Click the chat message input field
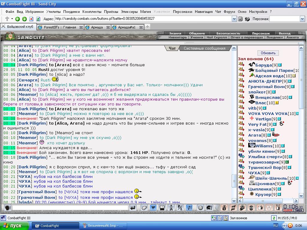 [x=70, y=208]
